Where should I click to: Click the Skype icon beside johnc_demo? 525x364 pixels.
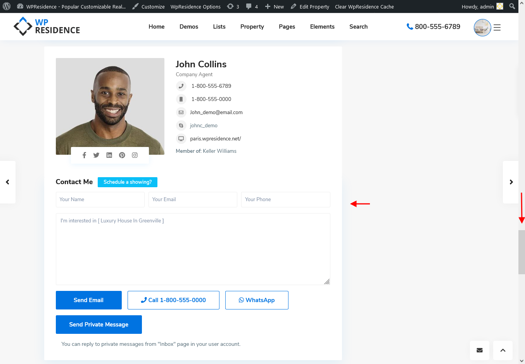tap(181, 125)
